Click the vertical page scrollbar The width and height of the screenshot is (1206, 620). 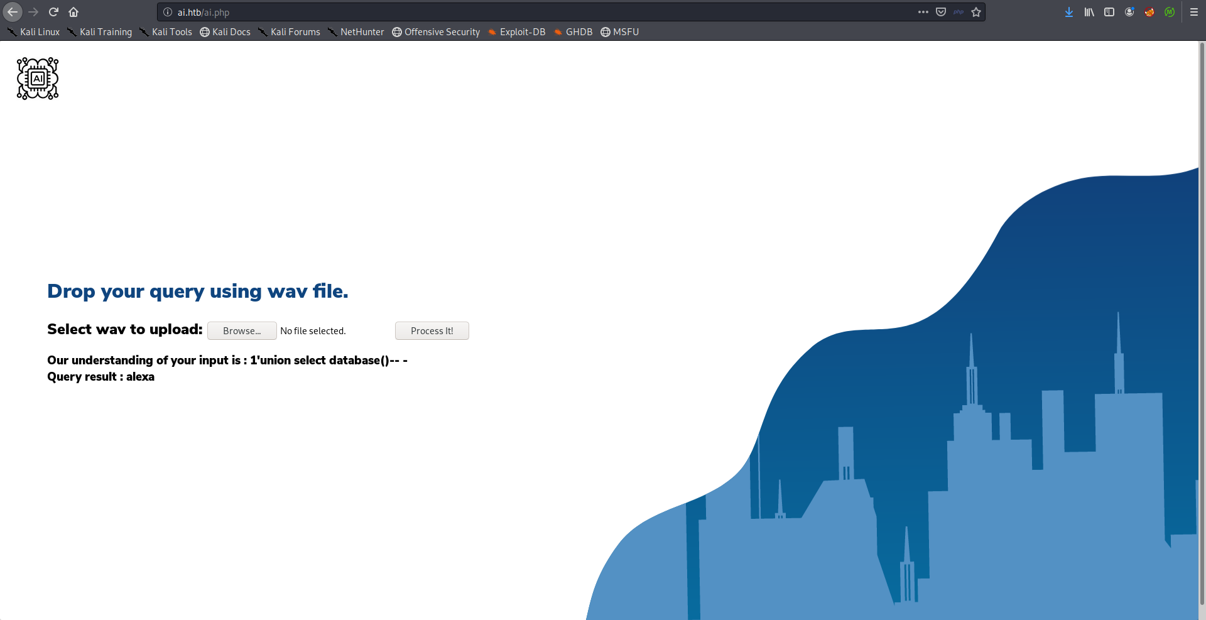click(x=1202, y=314)
